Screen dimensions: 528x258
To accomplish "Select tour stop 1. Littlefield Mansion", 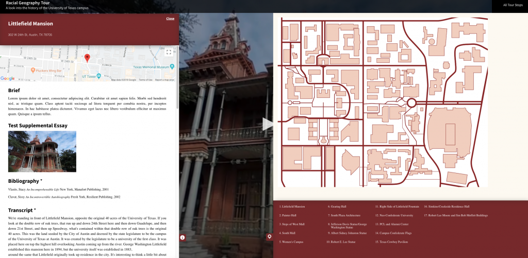I will coord(292,207).
